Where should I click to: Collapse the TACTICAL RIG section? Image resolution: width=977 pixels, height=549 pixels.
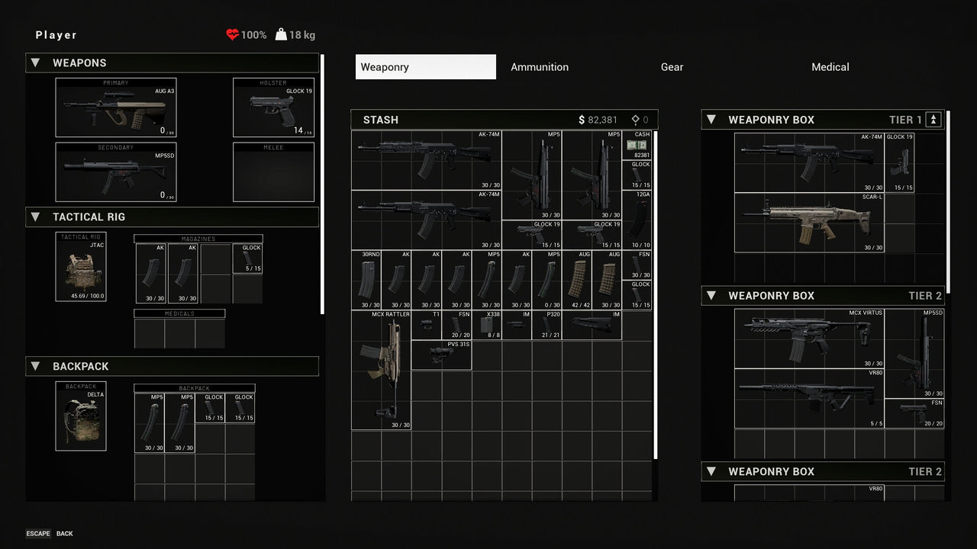pyautogui.click(x=35, y=217)
